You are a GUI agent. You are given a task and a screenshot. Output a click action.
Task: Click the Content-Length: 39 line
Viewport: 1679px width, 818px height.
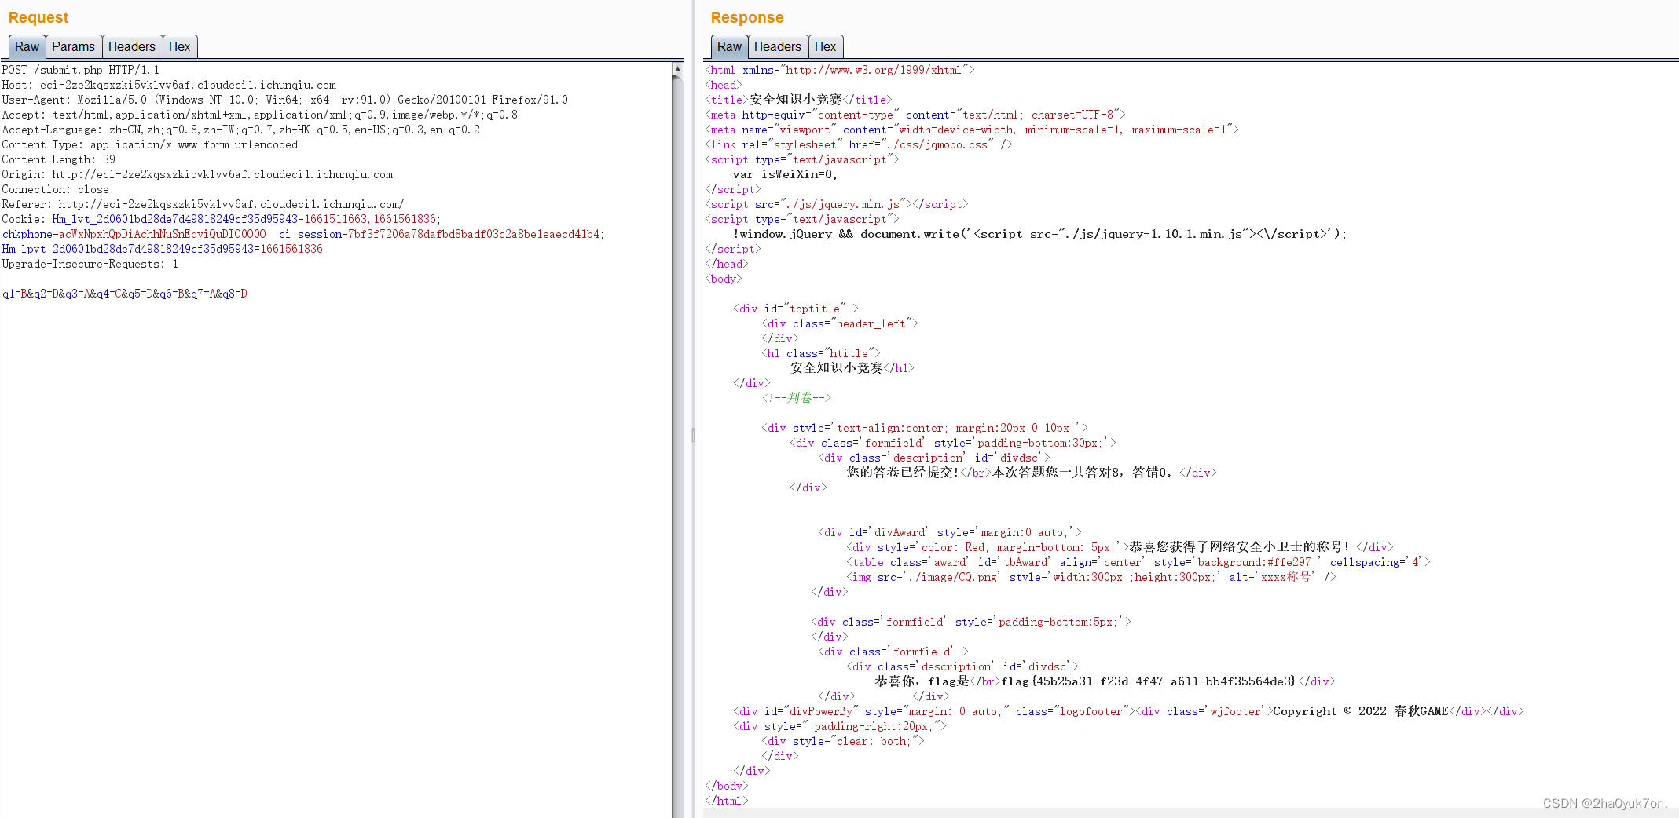coord(59,159)
